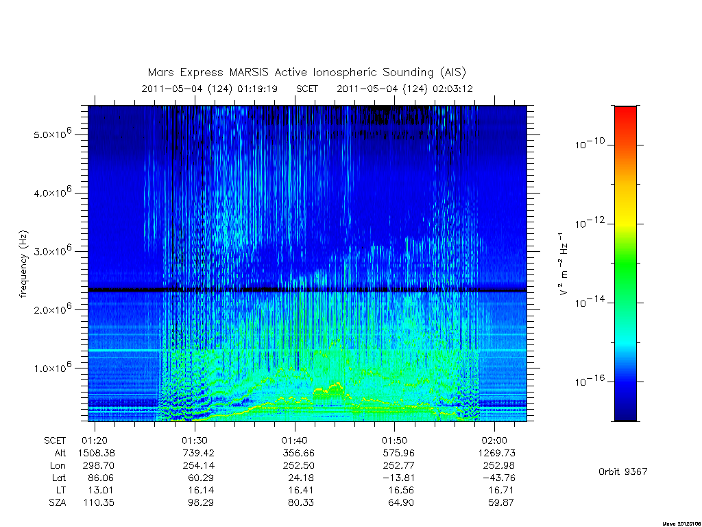Click the "frequency (Hz)" y-axis title
Viewport: 702px width, 527px height.
click(23, 264)
